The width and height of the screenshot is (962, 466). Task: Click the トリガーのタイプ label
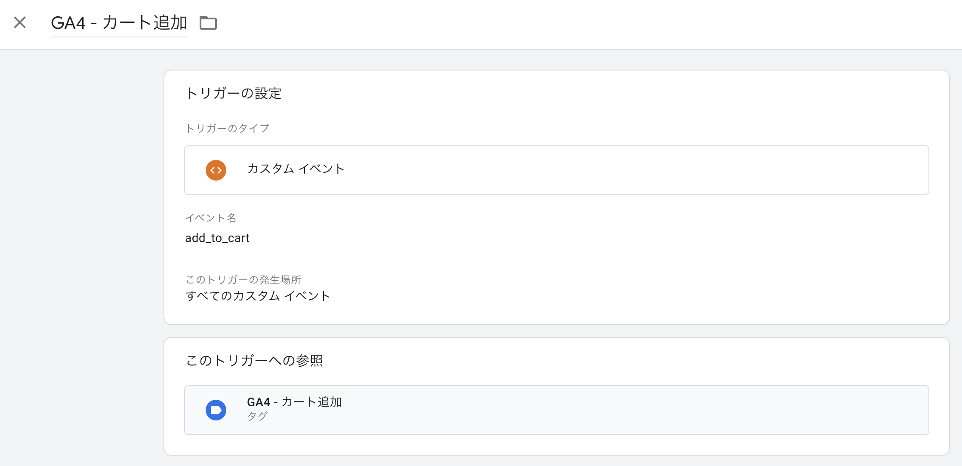[227, 129]
